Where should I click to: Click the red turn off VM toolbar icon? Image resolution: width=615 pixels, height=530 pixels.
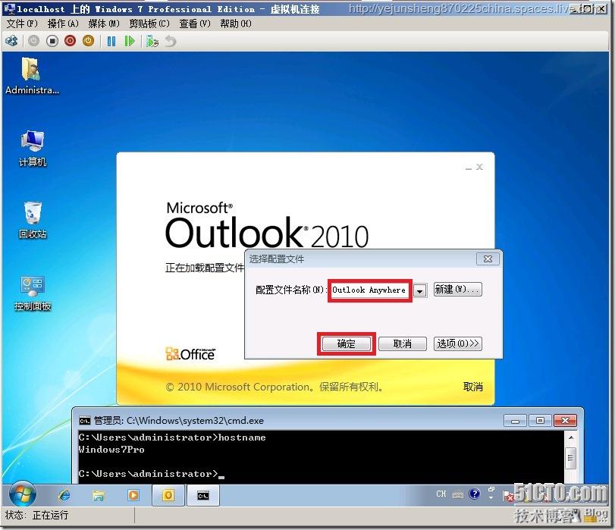pyautogui.click(x=70, y=40)
